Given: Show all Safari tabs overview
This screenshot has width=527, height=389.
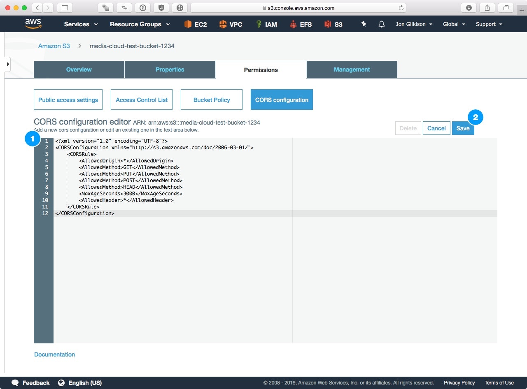Looking at the screenshot, I should [506, 8].
